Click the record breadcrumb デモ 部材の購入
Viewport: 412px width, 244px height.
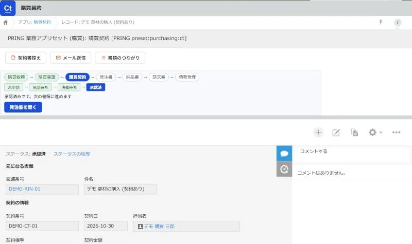click(98, 22)
